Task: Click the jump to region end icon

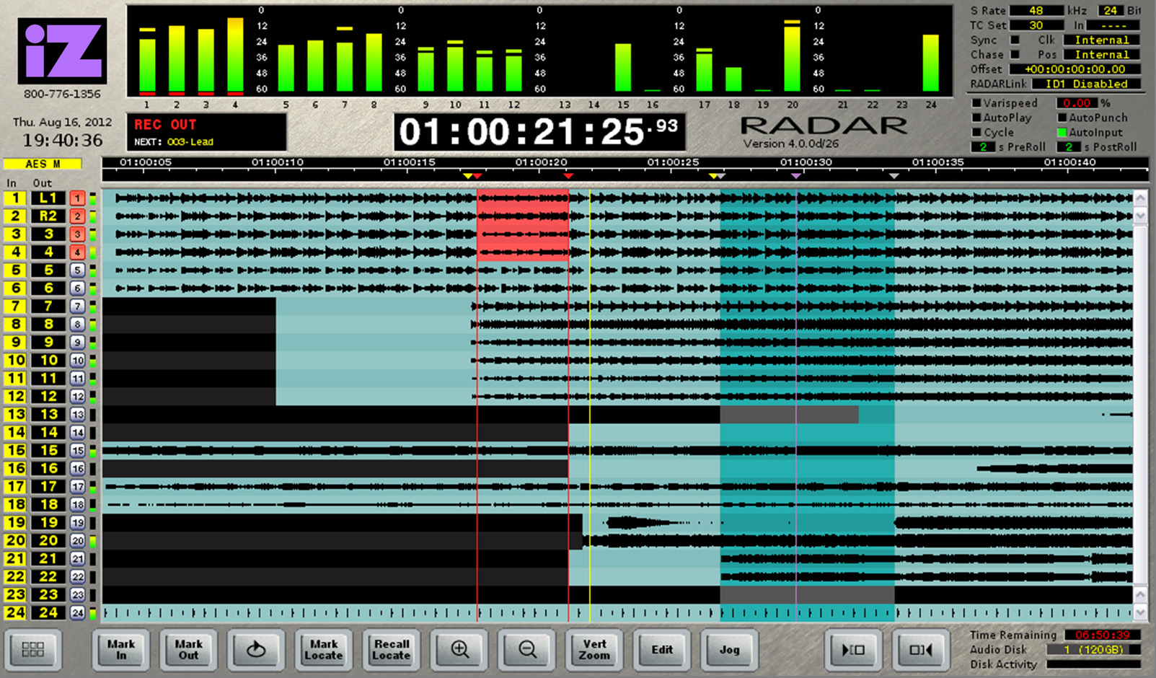Action: [x=921, y=650]
